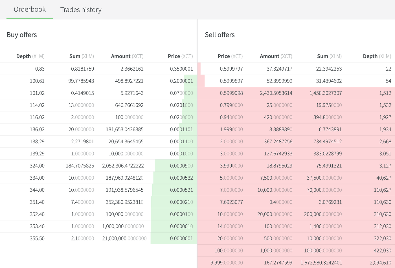Click sell sum 31.4394602
The height and width of the screenshot is (268, 395).
329,81
